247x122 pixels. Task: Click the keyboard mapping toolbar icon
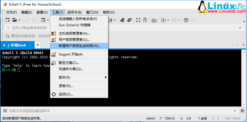(x=154, y=20)
